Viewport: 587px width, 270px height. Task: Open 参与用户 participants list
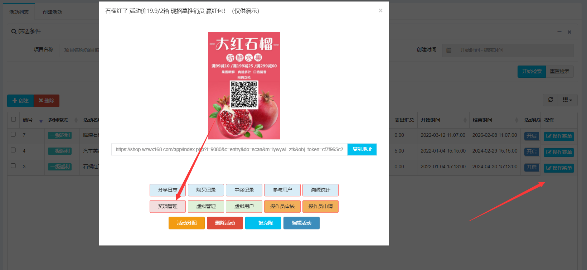282,190
